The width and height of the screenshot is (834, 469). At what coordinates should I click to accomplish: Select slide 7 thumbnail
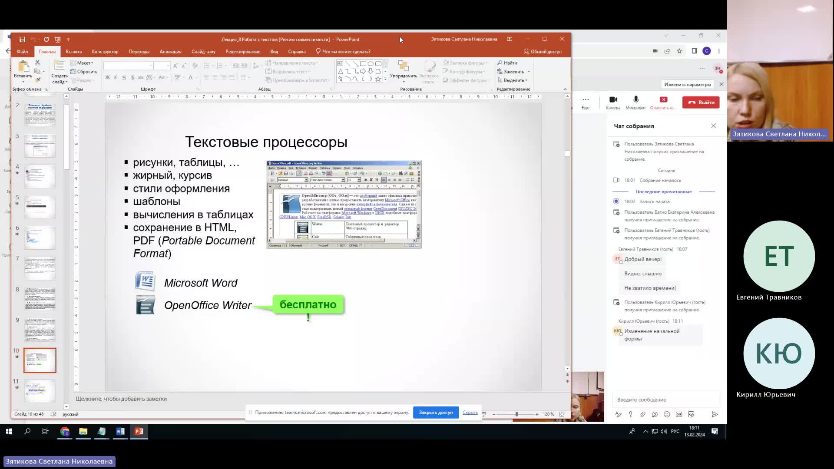tap(40, 268)
